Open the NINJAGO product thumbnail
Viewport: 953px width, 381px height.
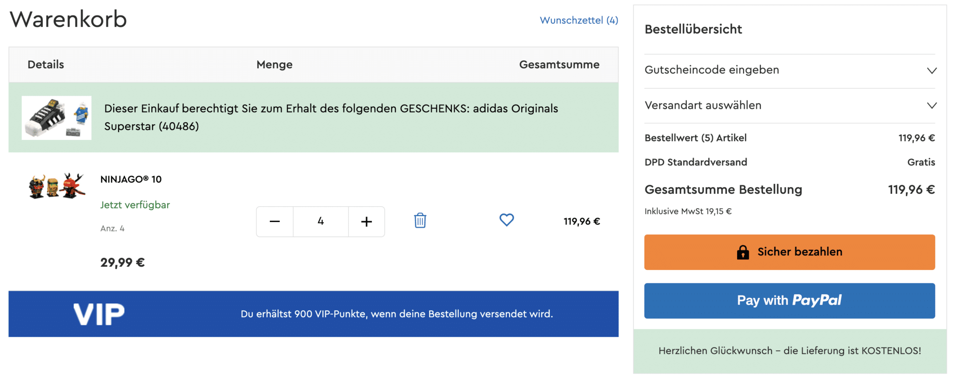click(x=57, y=186)
